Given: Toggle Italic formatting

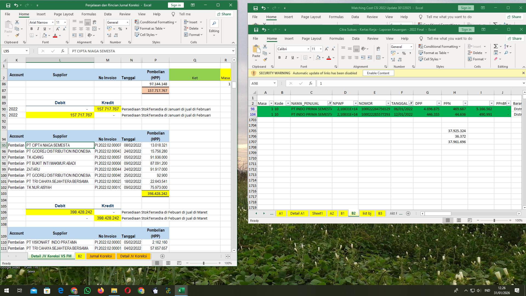Looking at the screenshot, I should pos(286,57).
